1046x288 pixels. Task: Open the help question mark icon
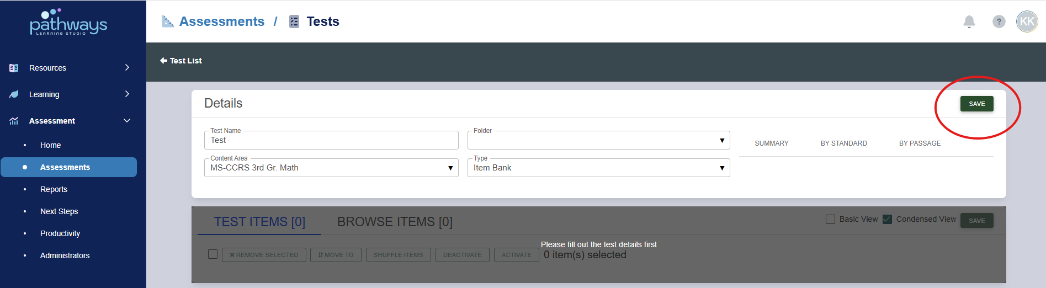(999, 22)
